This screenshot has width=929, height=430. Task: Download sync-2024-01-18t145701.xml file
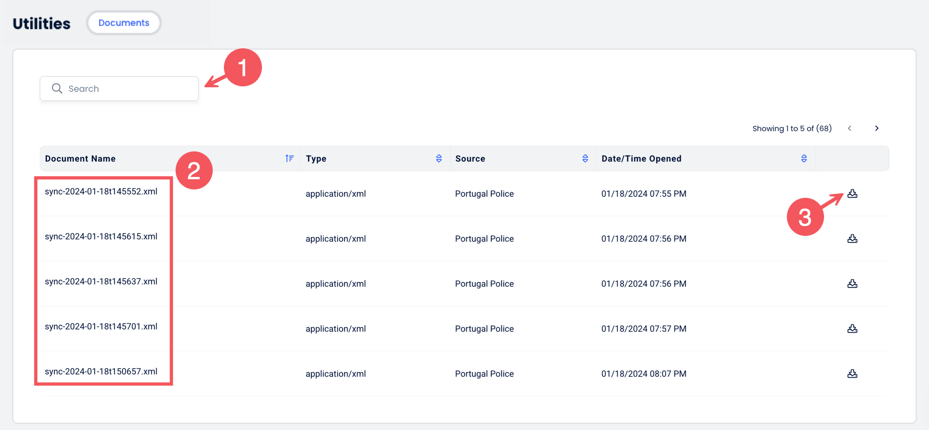tap(852, 329)
